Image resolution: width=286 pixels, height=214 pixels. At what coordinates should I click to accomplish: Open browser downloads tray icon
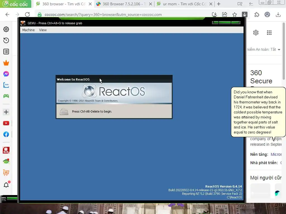click(278, 14)
